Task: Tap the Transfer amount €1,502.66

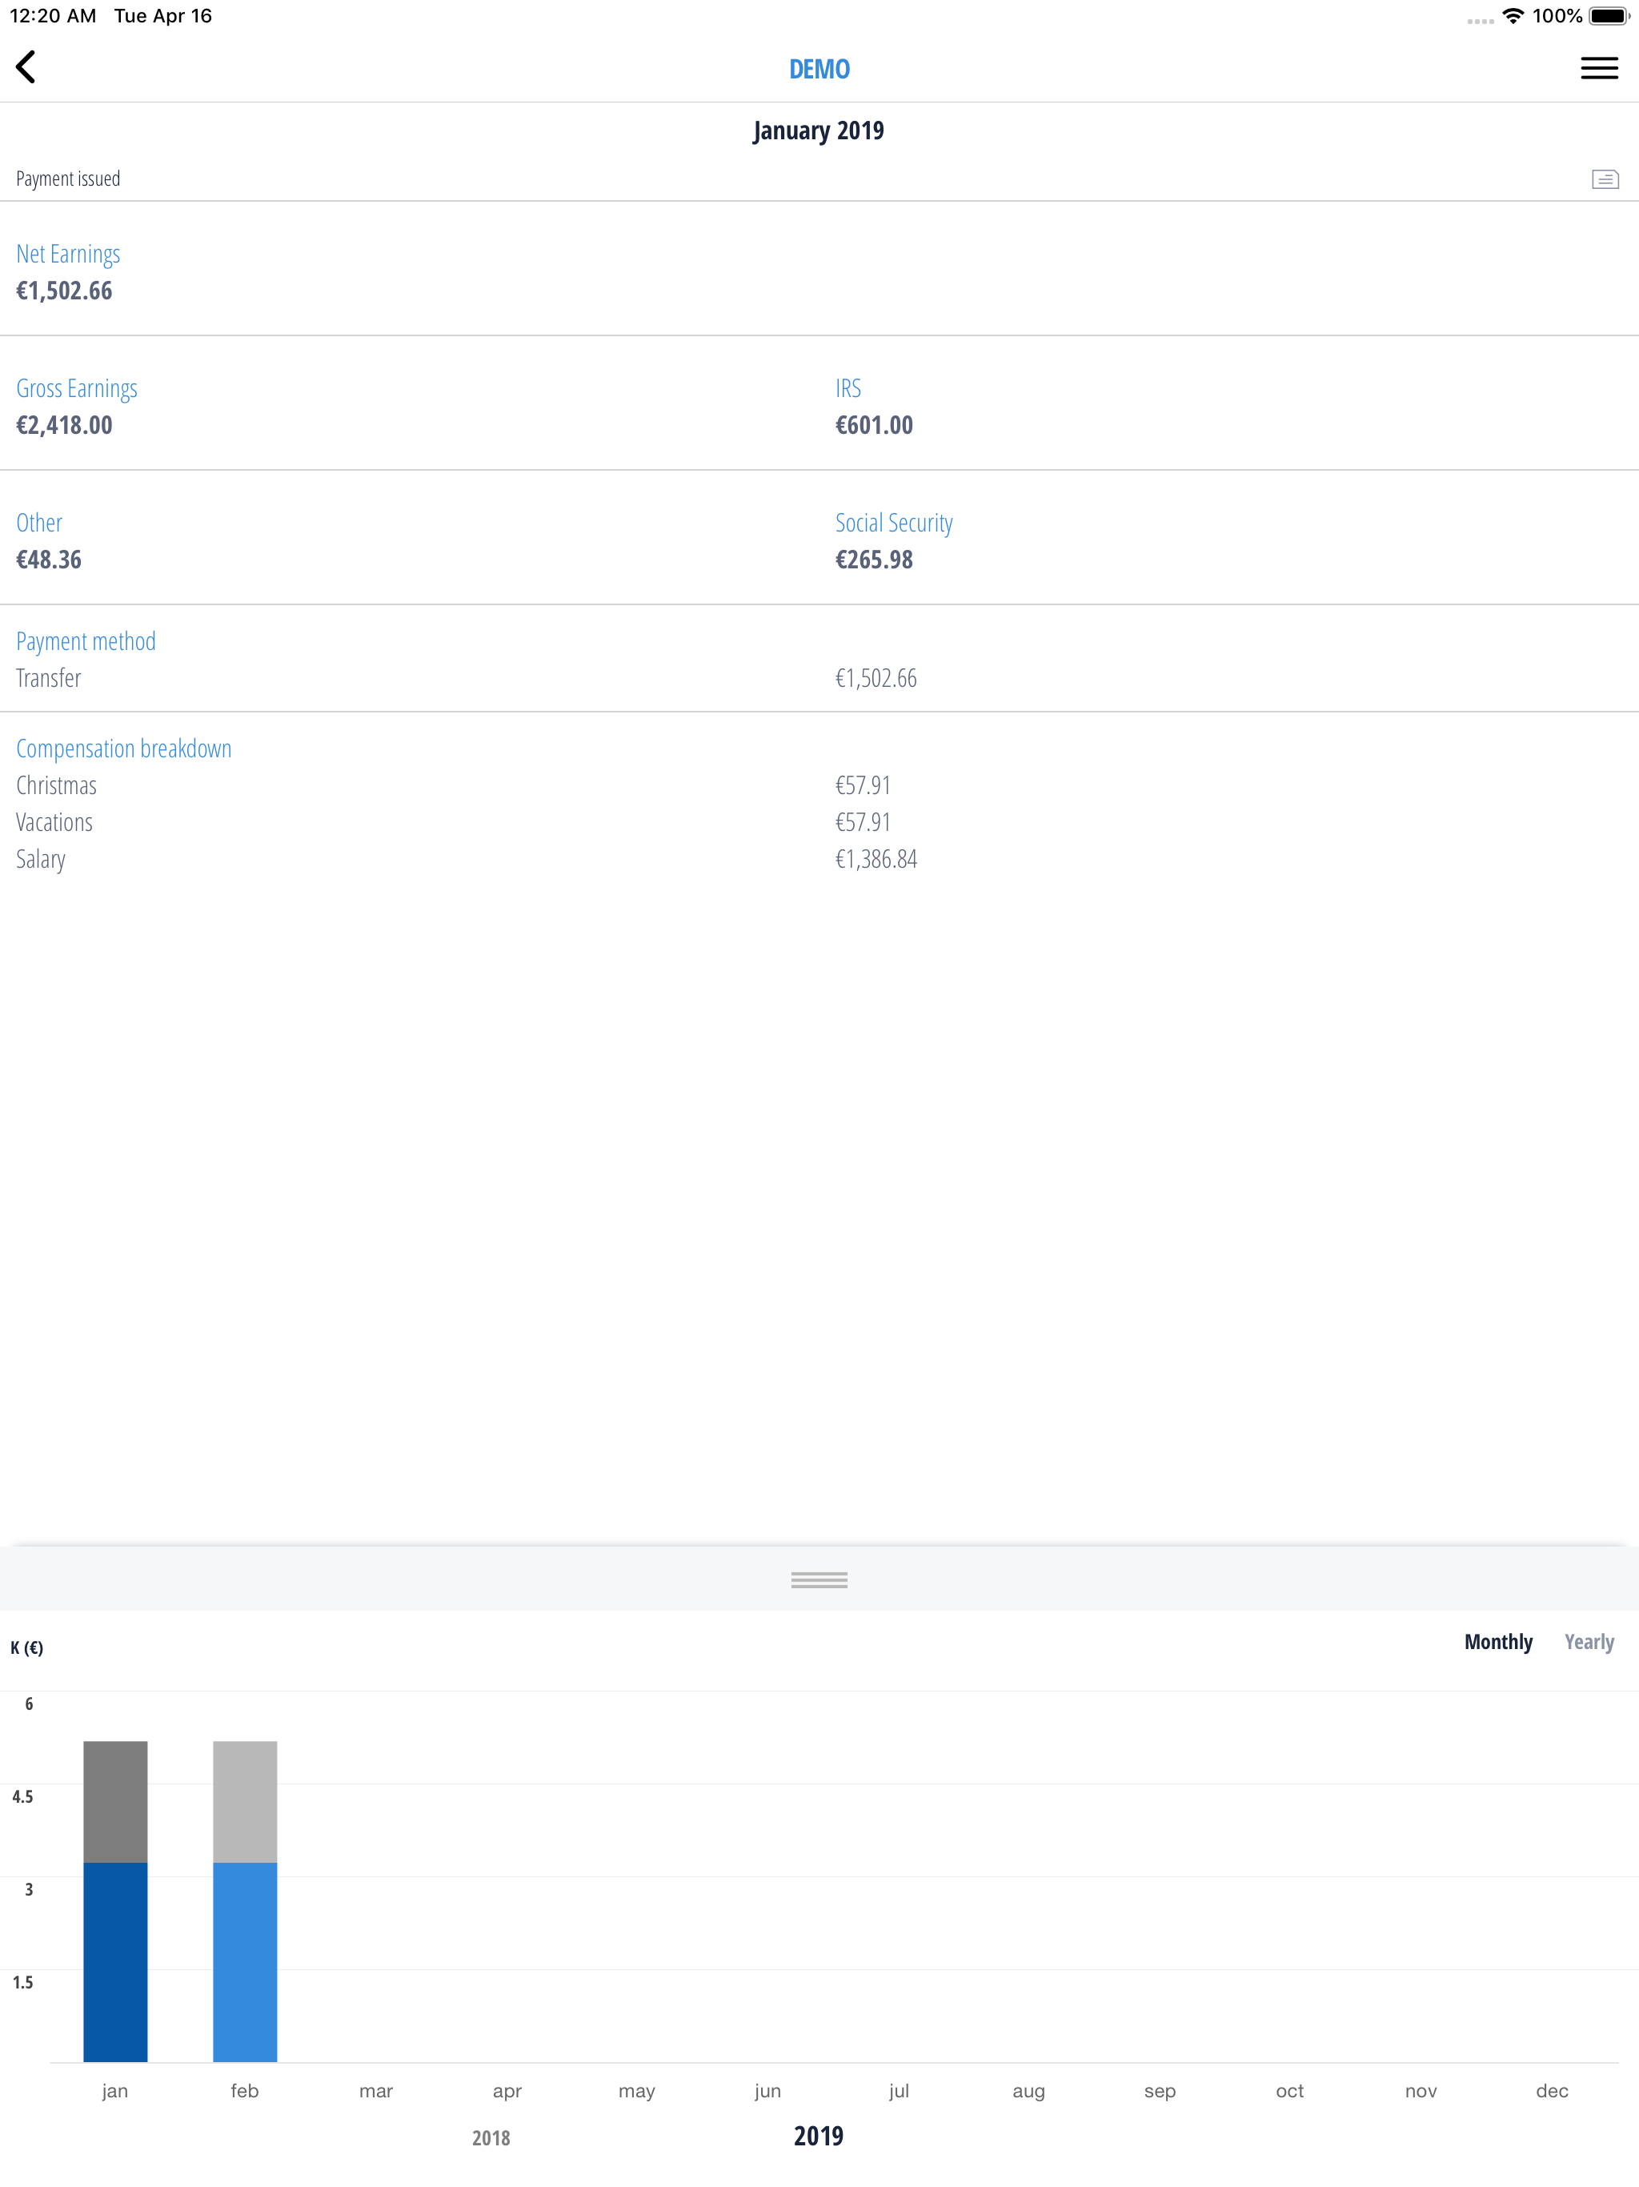Action: click(876, 678)
